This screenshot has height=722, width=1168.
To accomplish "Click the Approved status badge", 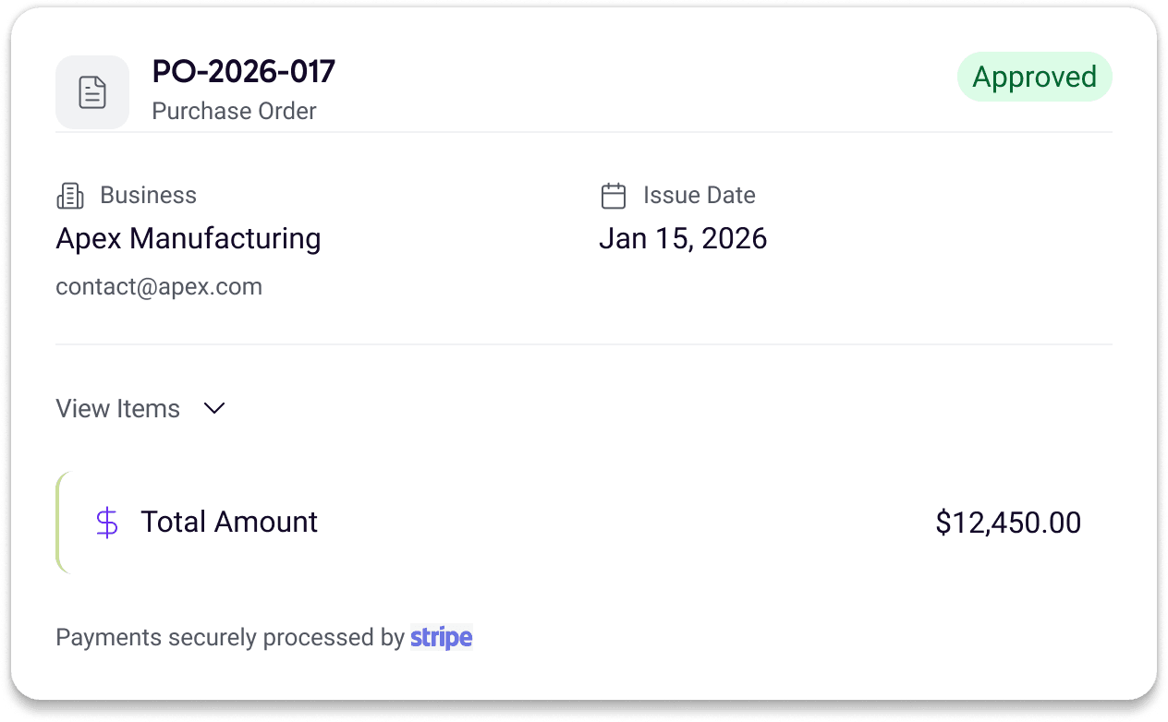I will (x=1034, y=77).
